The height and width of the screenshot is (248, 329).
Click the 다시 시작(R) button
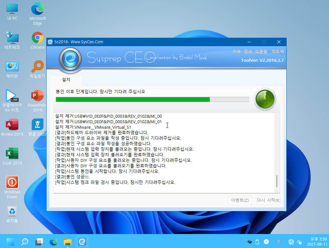pyautogui.click(x=268, y=200)
